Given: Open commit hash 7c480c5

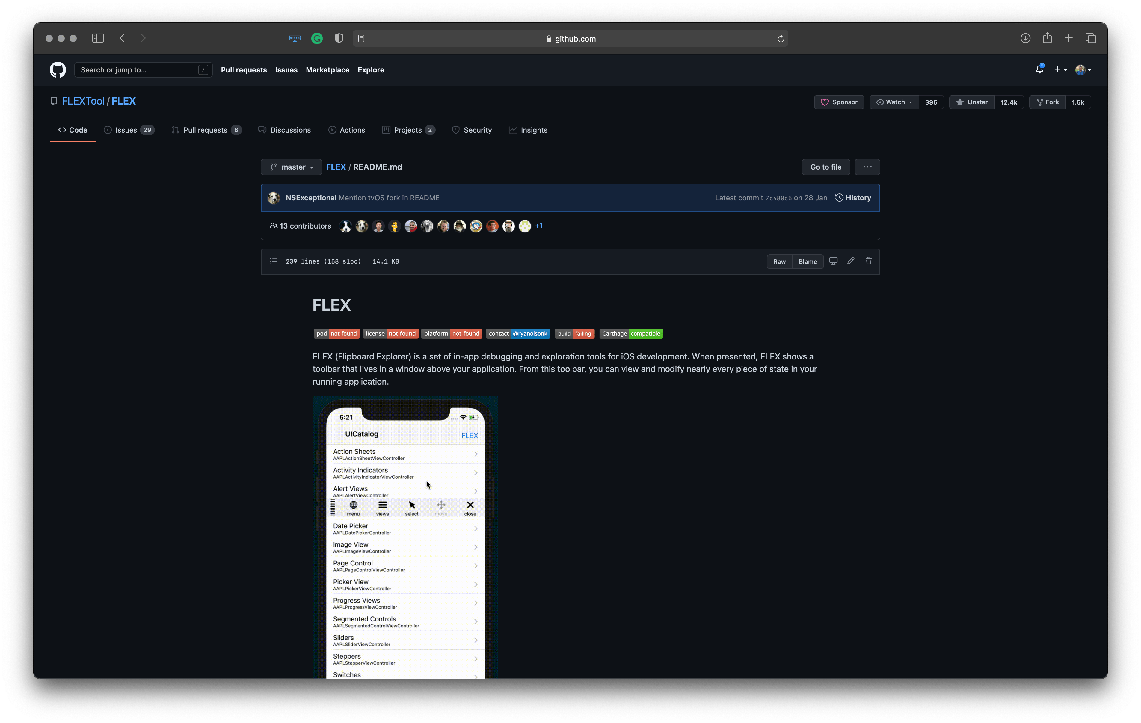Looking at the screenshot, I should pos(778,198).
